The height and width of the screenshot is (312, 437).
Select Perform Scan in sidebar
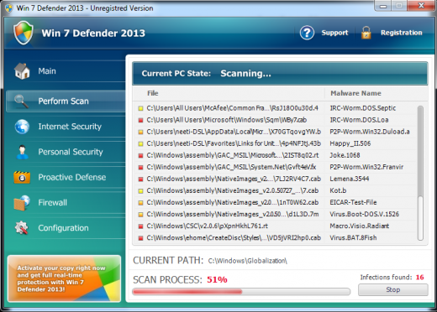(66, 101)
